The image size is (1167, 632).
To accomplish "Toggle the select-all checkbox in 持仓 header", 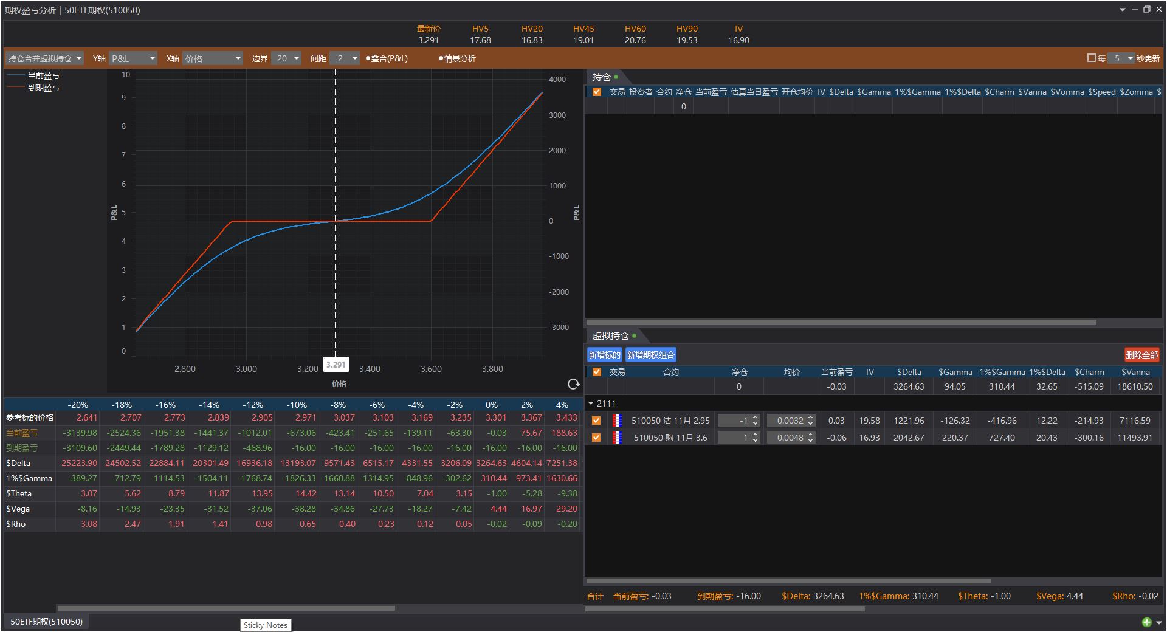I will click(596, 92).
